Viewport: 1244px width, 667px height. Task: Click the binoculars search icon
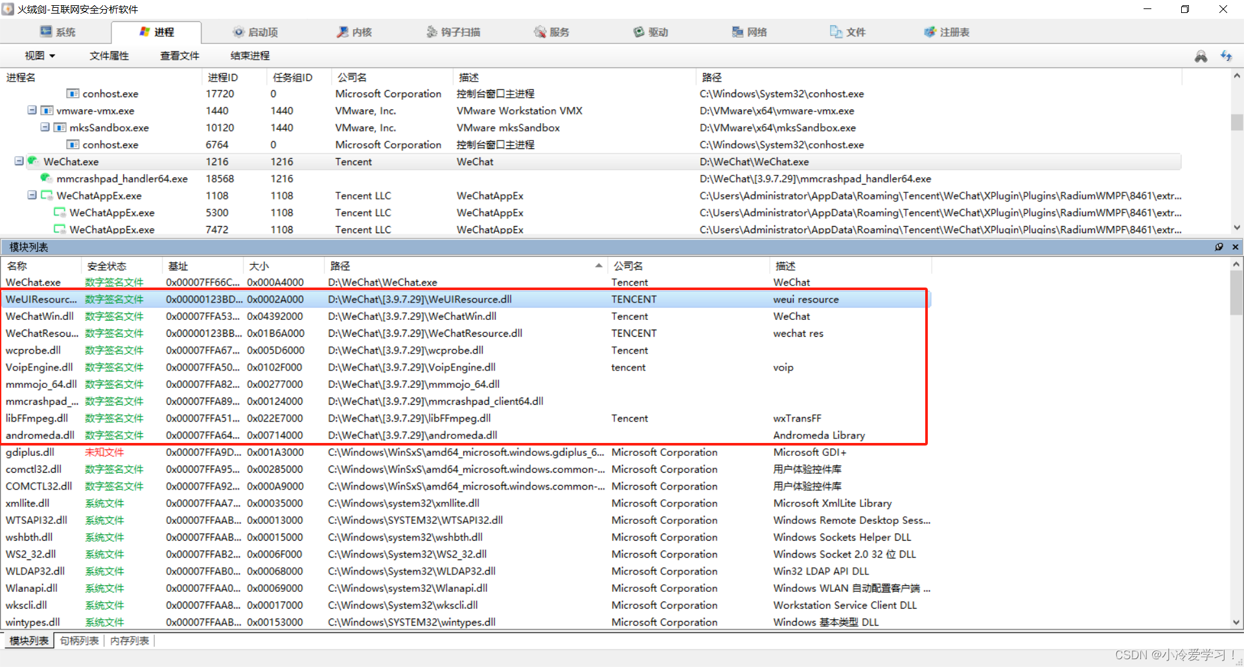[x=1201, y=56]
